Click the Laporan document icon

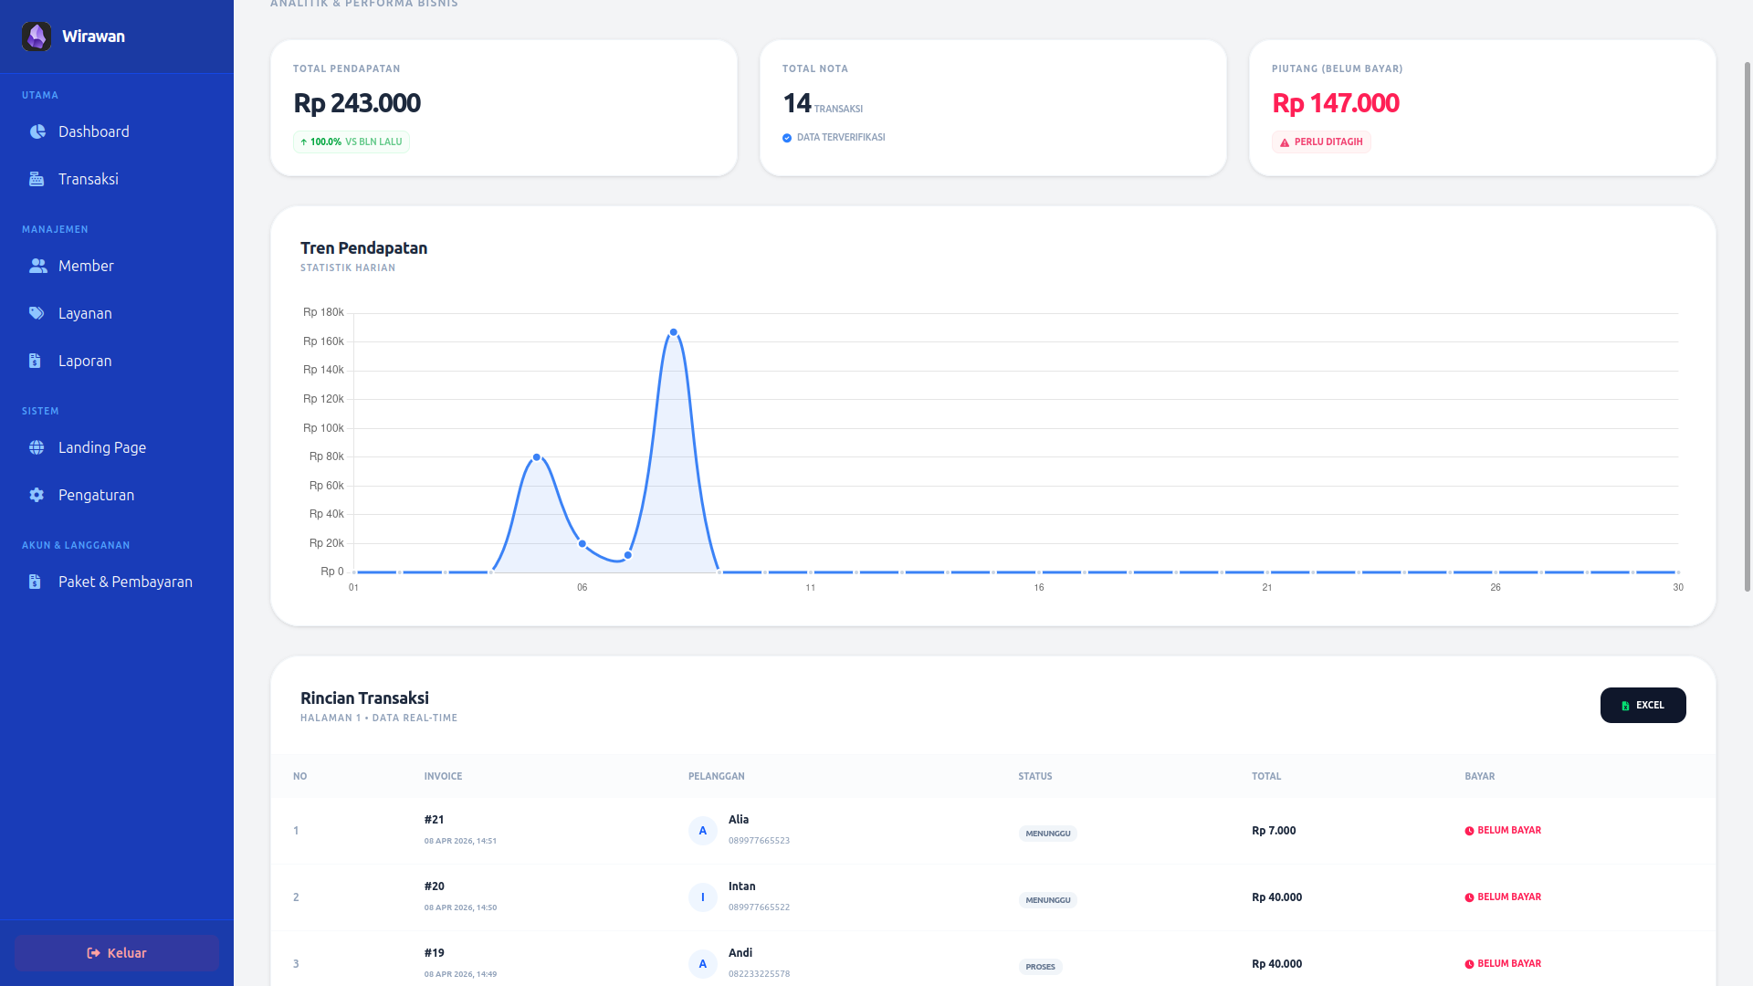(x=35, y=361)
